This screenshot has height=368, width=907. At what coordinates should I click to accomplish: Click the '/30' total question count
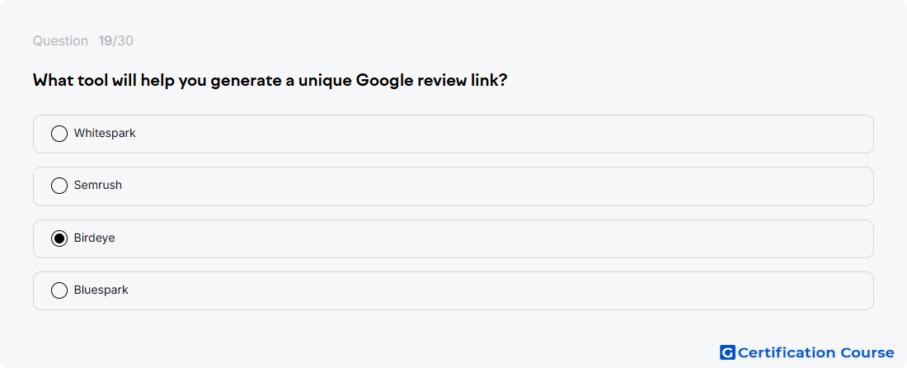click(123, 41)
